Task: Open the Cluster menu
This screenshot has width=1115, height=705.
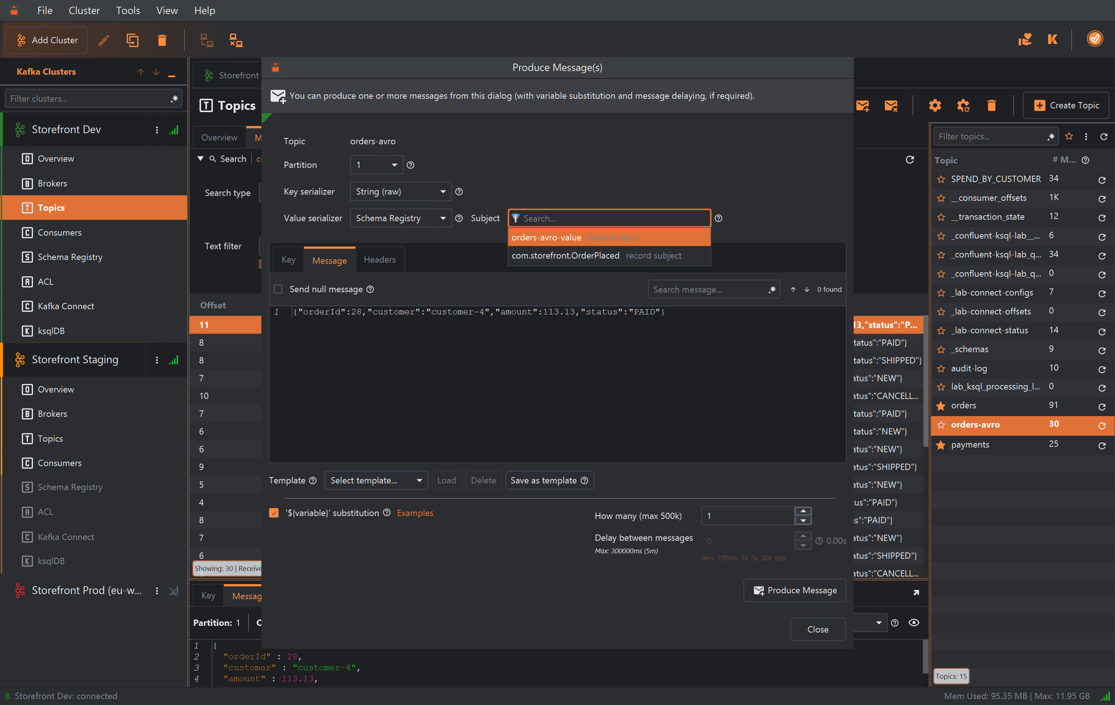Action: [84, 10]
